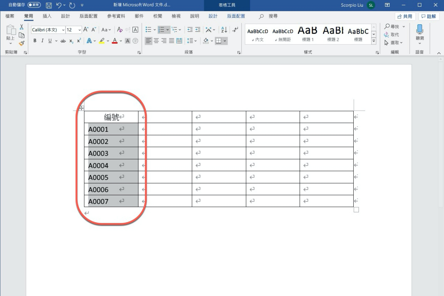Image resolution: width=444 pixels, height=296 pixels.
Task: Switch to the 插入 ribbon tab
Action: 47,16
